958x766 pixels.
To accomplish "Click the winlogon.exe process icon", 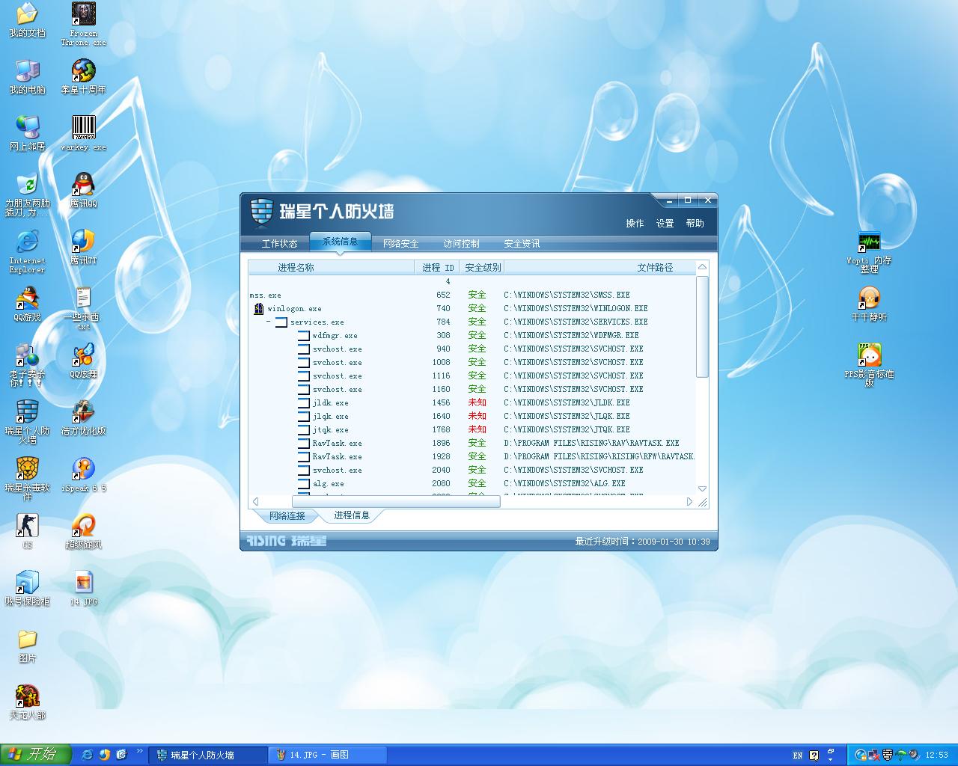I will (x=258, y=308).
